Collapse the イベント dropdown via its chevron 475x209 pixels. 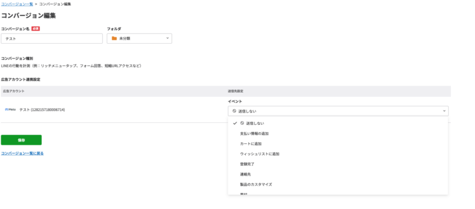pyautogui.click(x=444, y=111)
